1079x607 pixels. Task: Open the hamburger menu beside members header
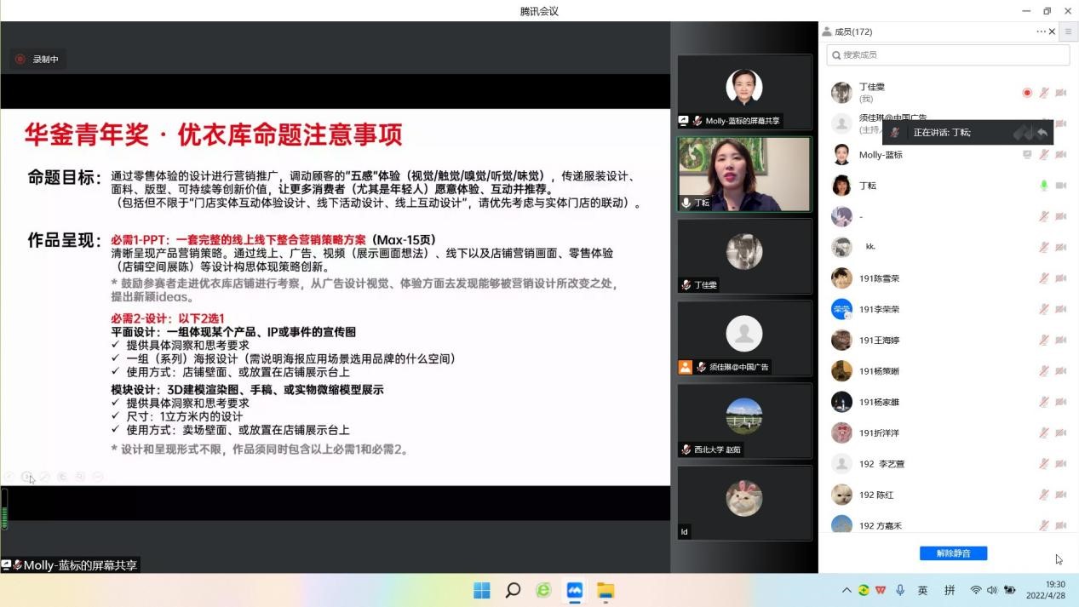click(1068, 31)
